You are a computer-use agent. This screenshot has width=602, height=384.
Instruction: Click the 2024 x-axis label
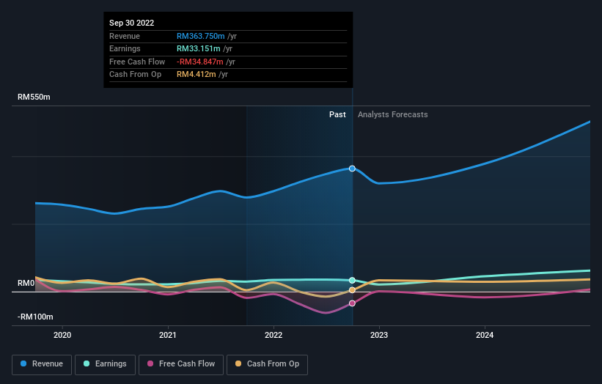pos(485,335)
